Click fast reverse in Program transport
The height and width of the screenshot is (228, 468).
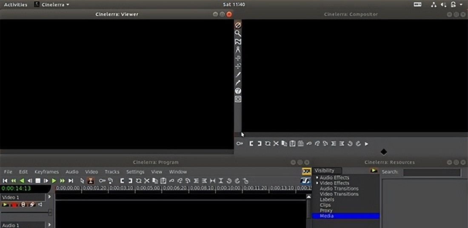pyautogui.click(x=14, y=180)
